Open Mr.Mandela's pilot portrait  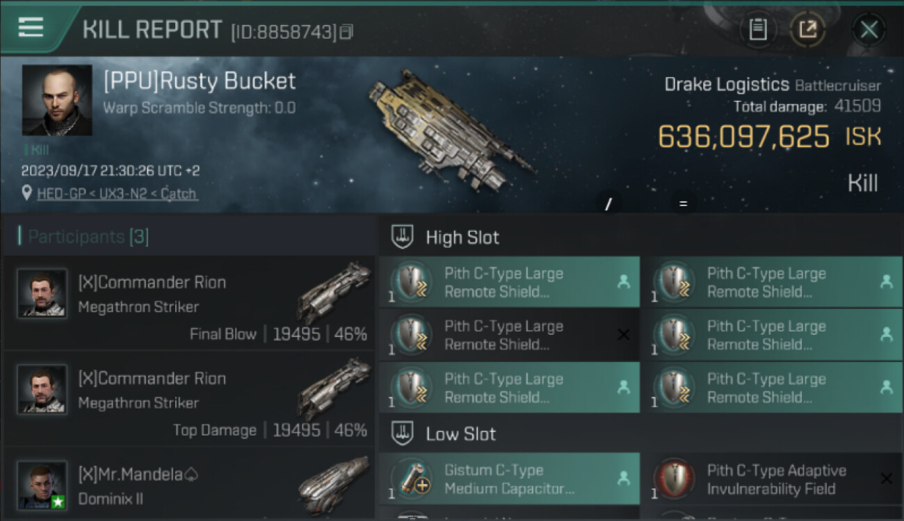(42, 484)
